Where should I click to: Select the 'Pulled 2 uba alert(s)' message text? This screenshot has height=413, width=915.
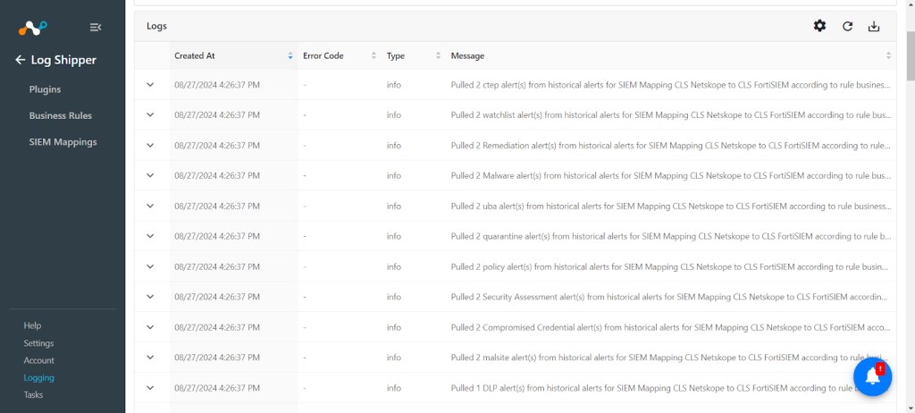671,206
